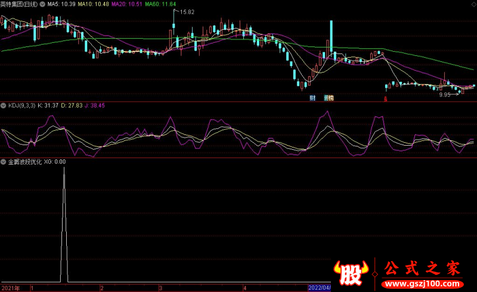This screenshot has height=292, width=477.
Task: Click the tall cyan candlestick near 龙榜
Action: click(x=332, y=37)
